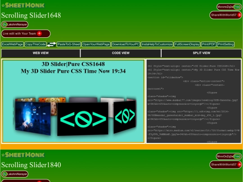Open the MvvvOnZq2w user pill
The width and height of the screenshot is (243, 182).
229,156
